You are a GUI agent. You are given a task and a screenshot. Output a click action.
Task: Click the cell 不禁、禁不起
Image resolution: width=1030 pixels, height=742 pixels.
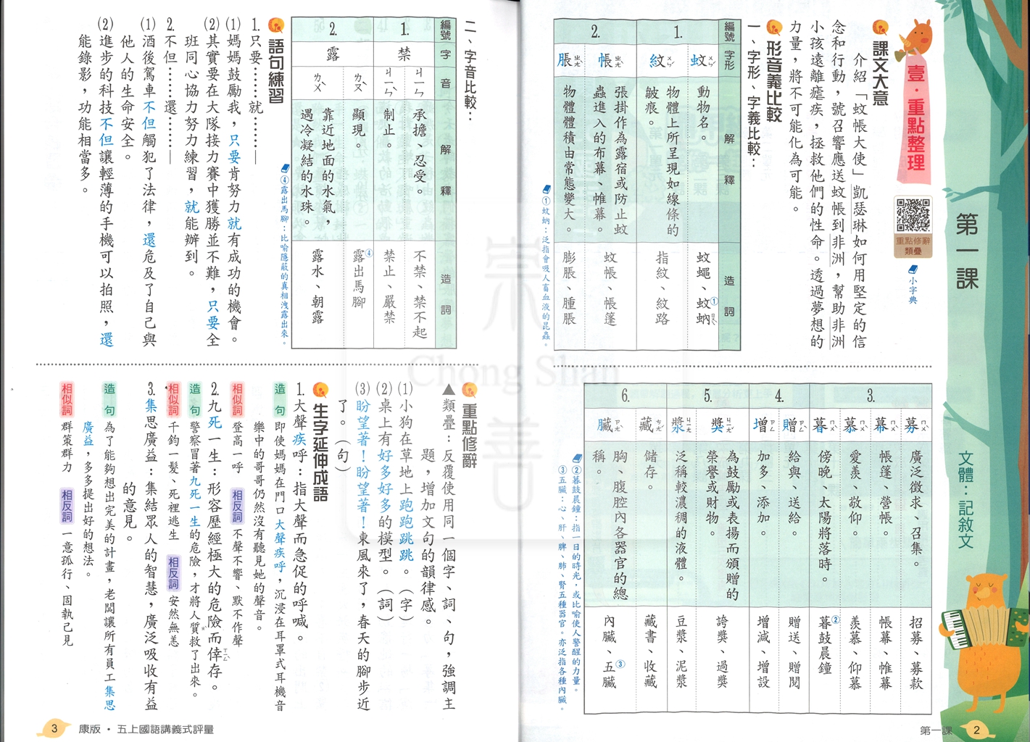[x=420, y=295]
